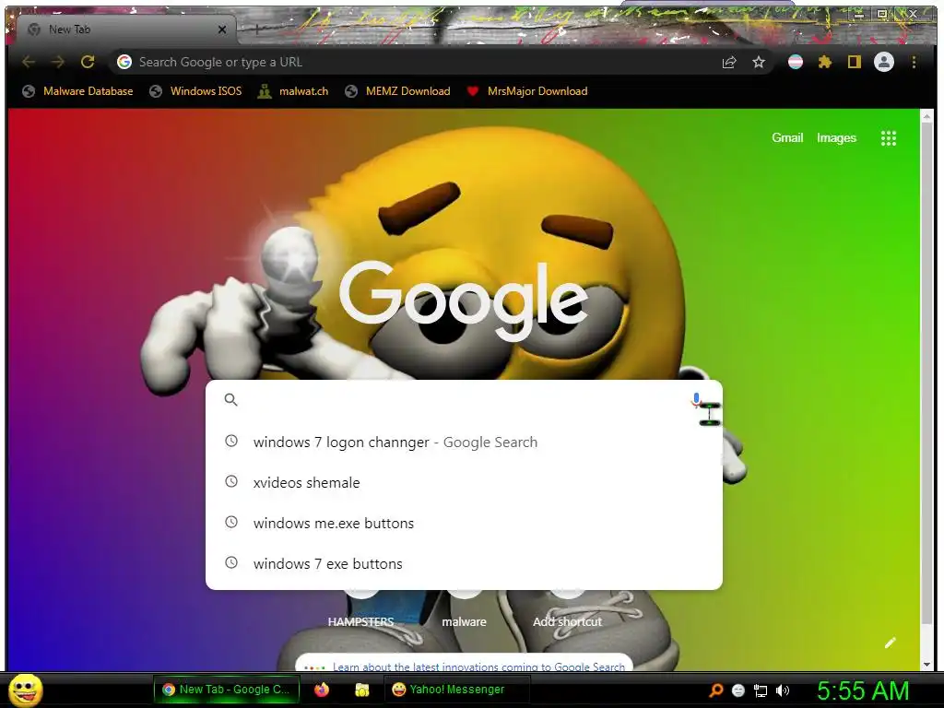Open the Malware Database bookmark

pyautogui.click(x=77, y=91)
